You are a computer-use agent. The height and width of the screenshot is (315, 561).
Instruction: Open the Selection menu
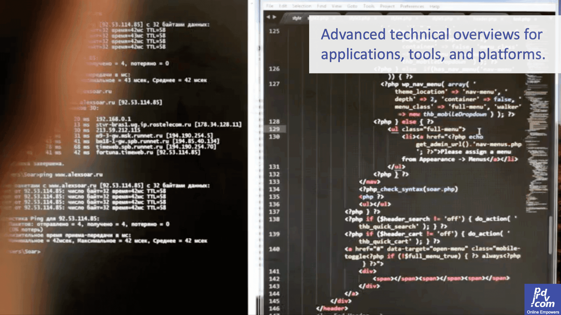302,6
